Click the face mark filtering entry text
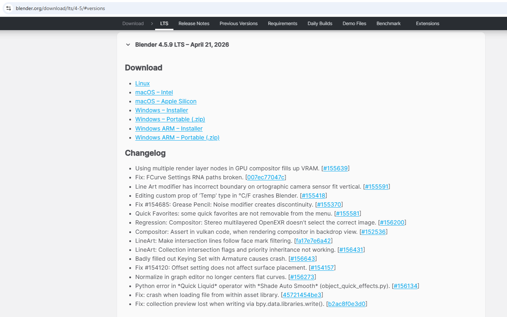507x317 pixels. [214, 241]
